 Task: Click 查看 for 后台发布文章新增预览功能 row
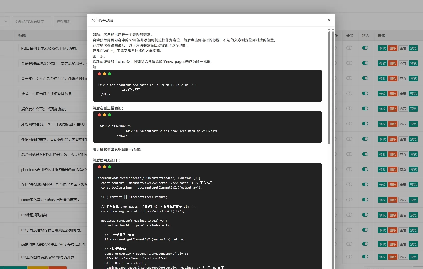[403, 109]
